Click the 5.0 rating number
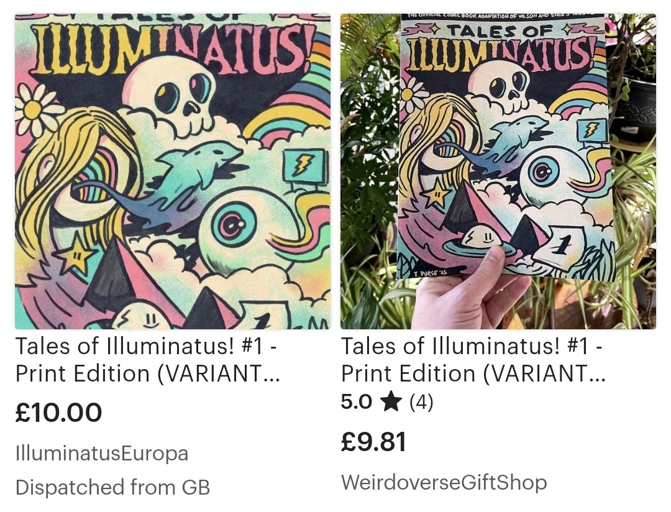Screen dimensions: 671x512 click(x=357, y=401)
